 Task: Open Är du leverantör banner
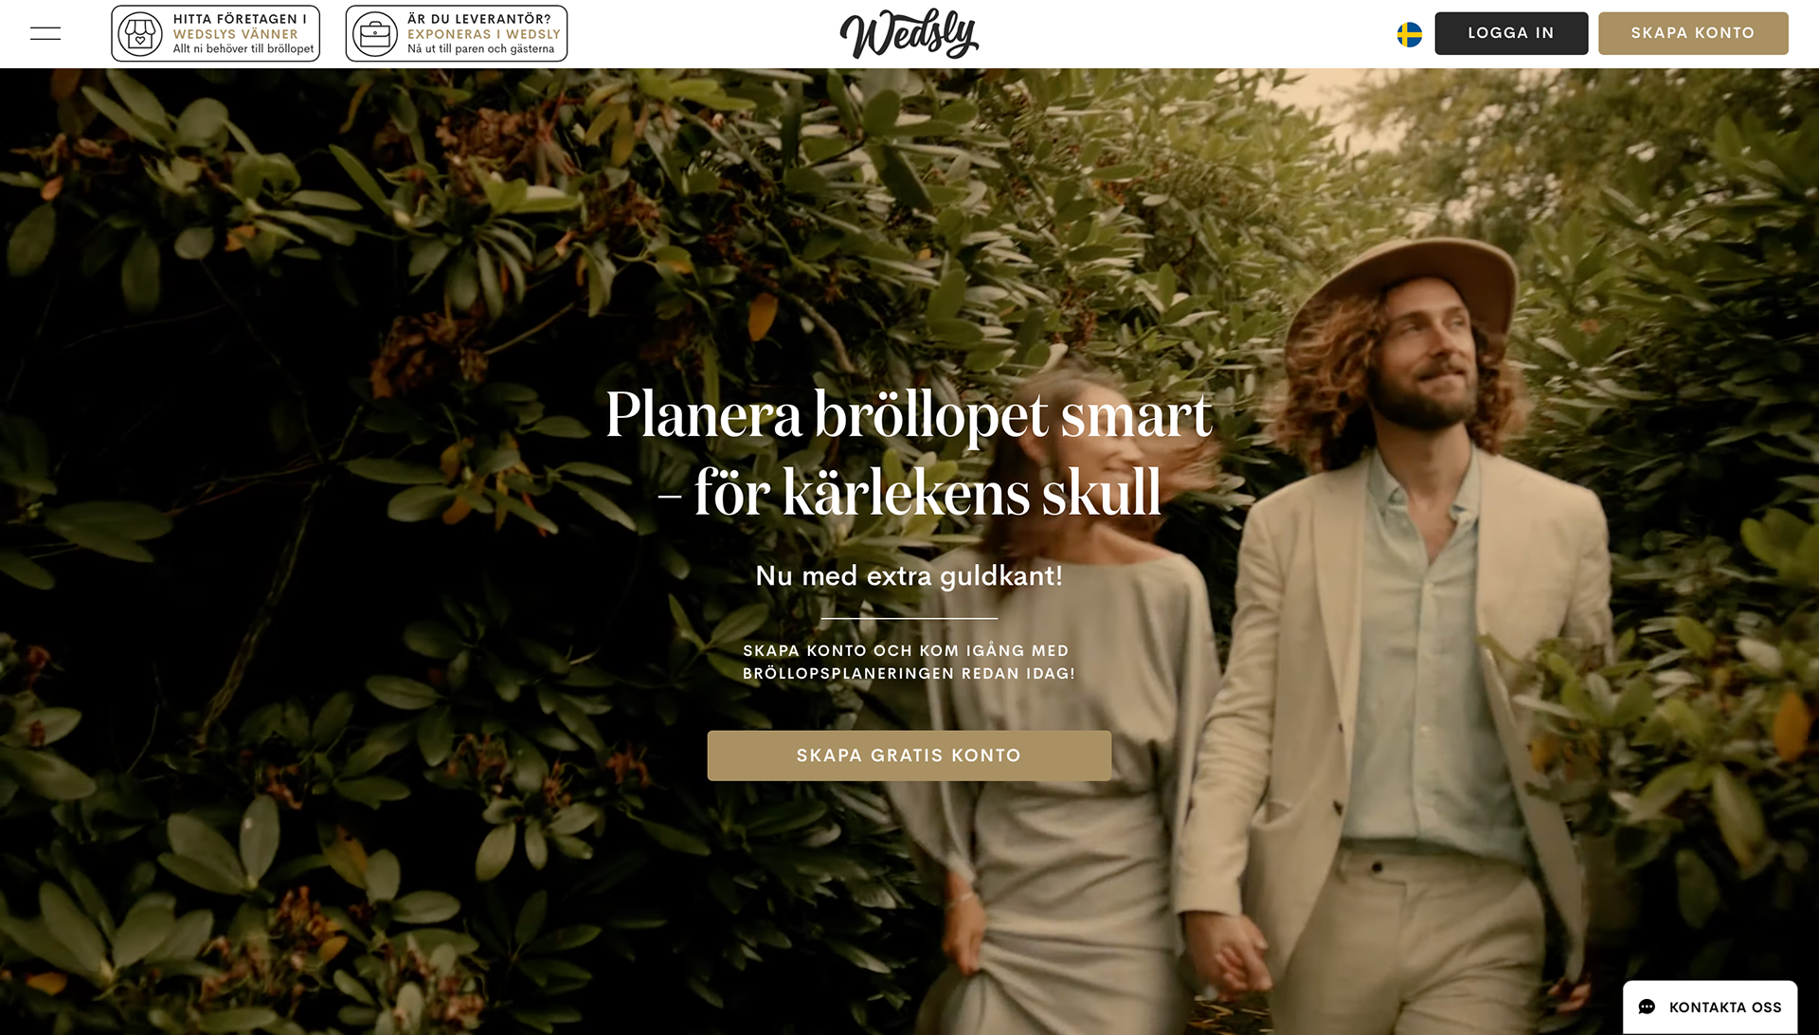point(457,33)
